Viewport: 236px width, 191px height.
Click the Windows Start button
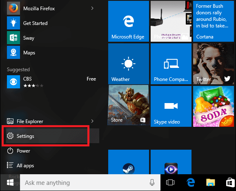[x=10, y=182]
